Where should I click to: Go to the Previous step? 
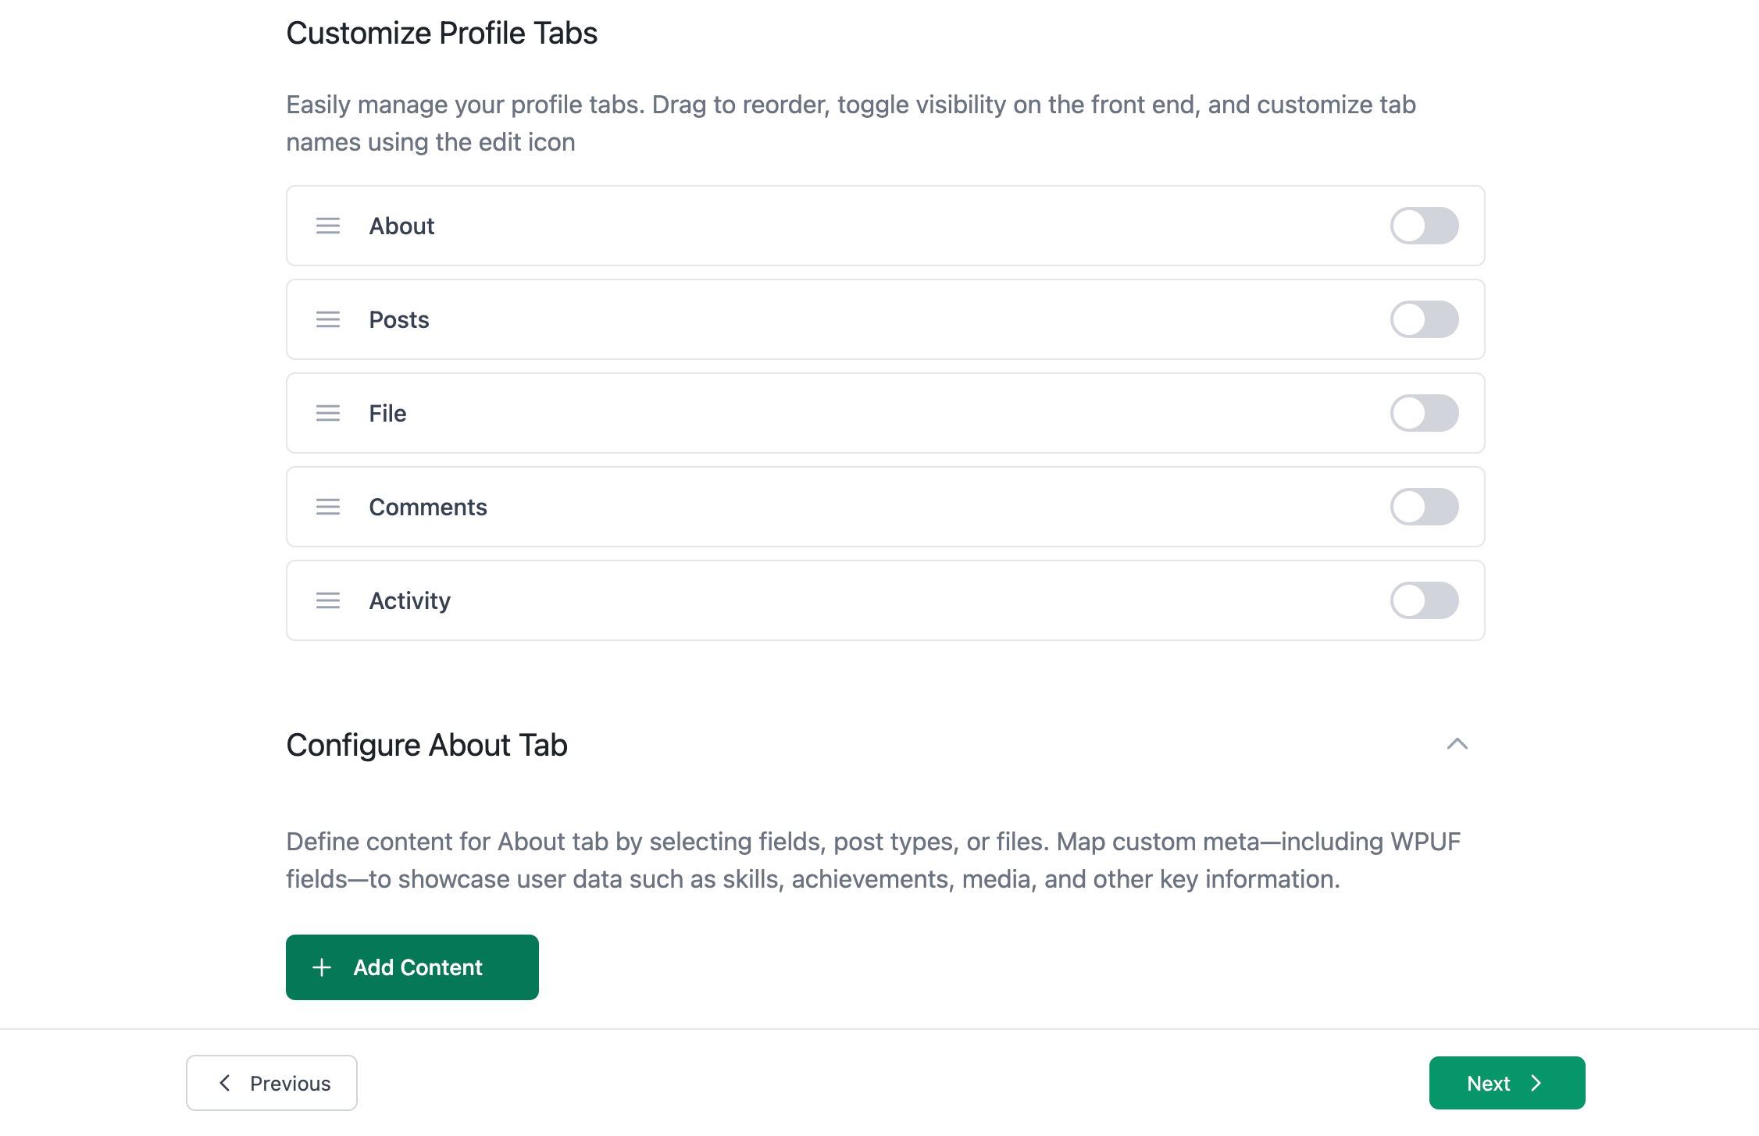point(272,1083)
